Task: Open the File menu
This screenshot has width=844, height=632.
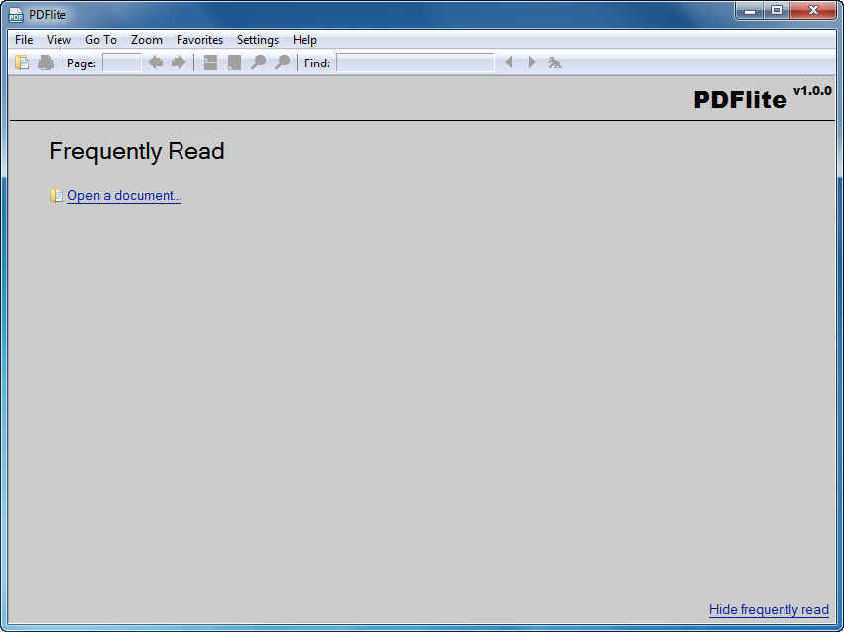Action: click(x=24, y=40)
